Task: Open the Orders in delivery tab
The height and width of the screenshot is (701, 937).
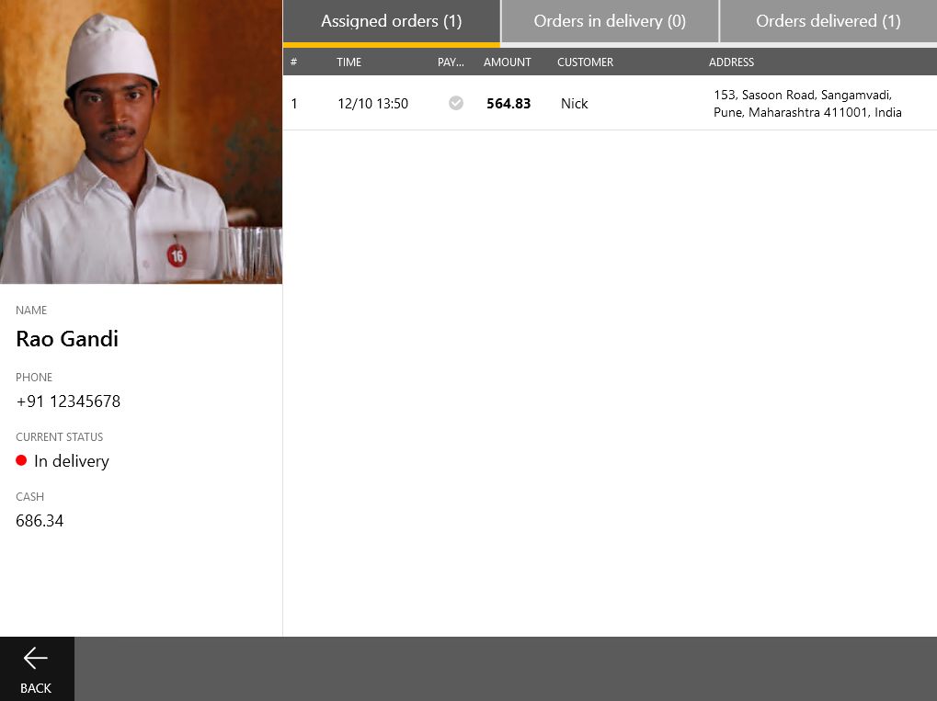Action: point(610,21)
